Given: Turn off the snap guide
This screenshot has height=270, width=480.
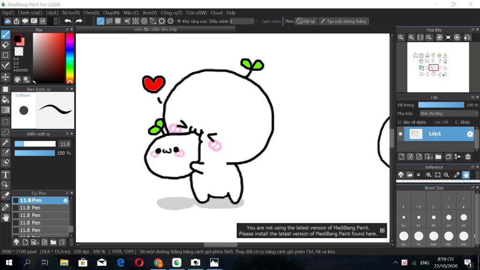Looking at the screenshot, I should point(100,21).
